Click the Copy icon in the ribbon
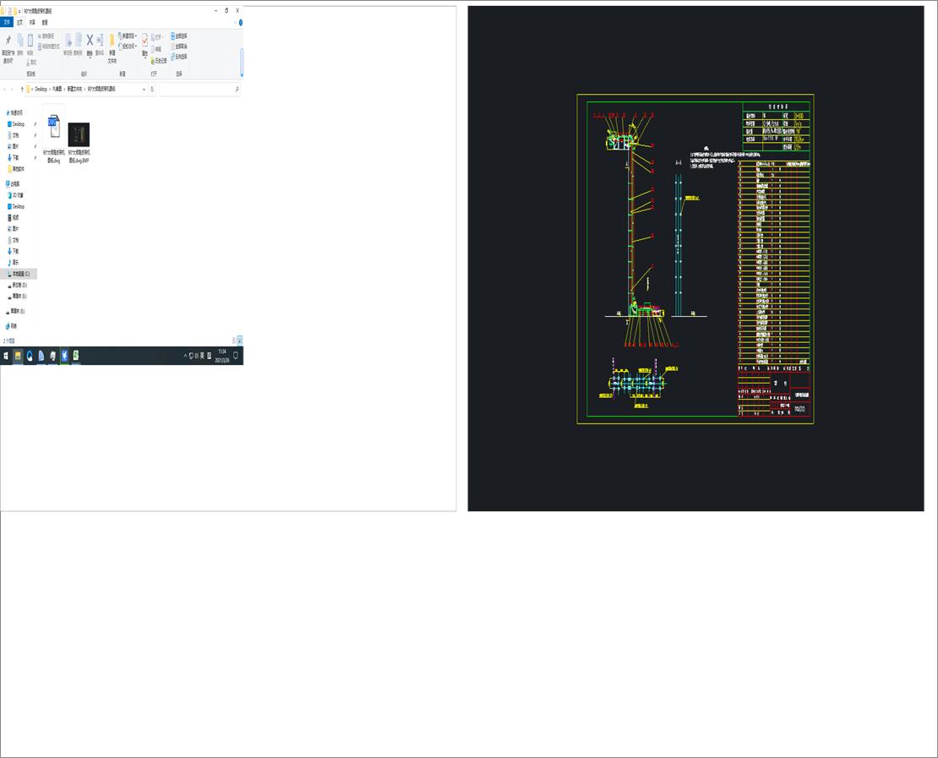Viewport: 938px width, 758px height. (x=19, y=40)
